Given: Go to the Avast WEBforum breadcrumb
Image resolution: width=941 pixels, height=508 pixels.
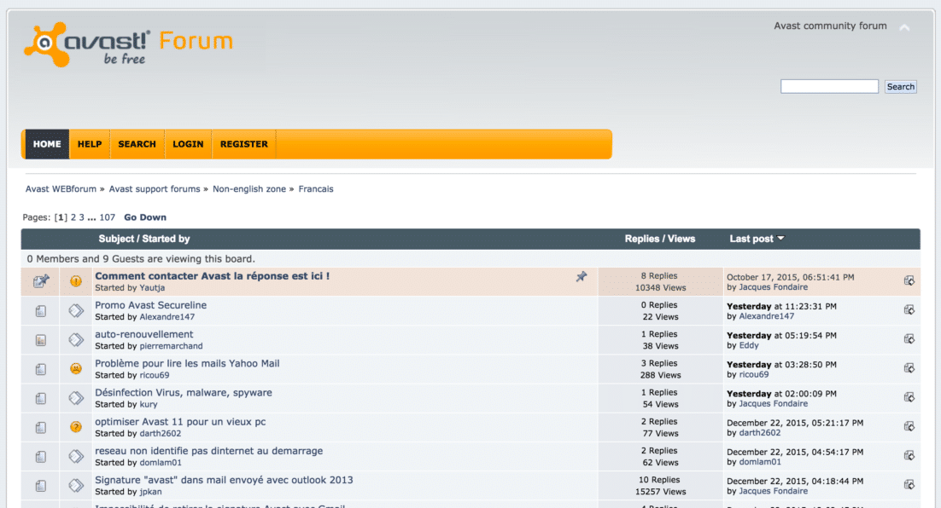Looking at the screenshot, I should [x=61, y=188].
